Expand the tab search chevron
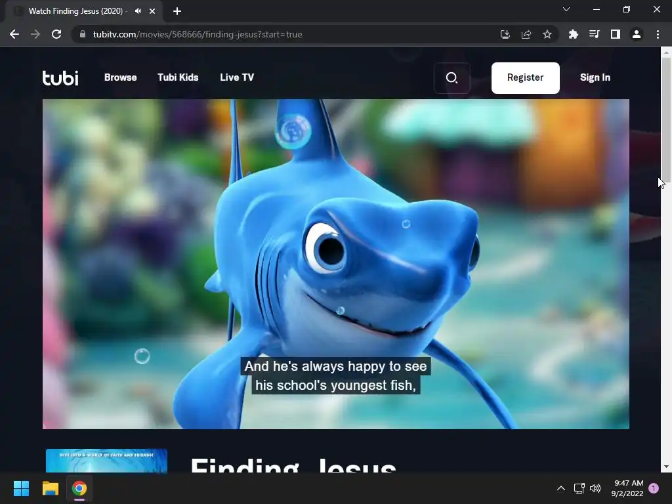The width and height of the screenshot is (672, 504). 566,9
